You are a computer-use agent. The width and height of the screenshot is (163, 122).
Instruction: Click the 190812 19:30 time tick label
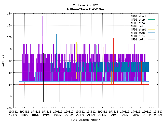point(58,113)
